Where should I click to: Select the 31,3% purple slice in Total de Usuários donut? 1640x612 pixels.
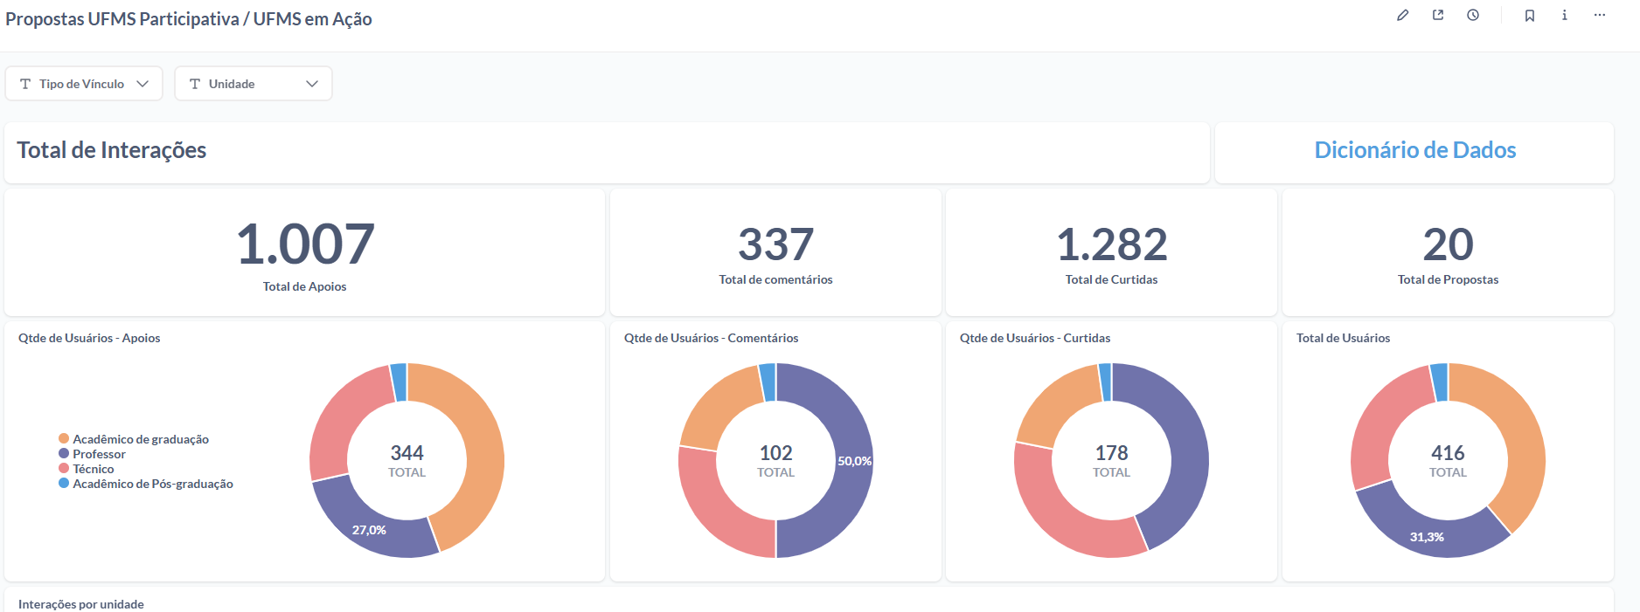point(1427,537)
